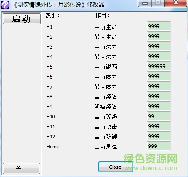Open the 关于 about button
The image size is (188, 177).
[21, 168]
